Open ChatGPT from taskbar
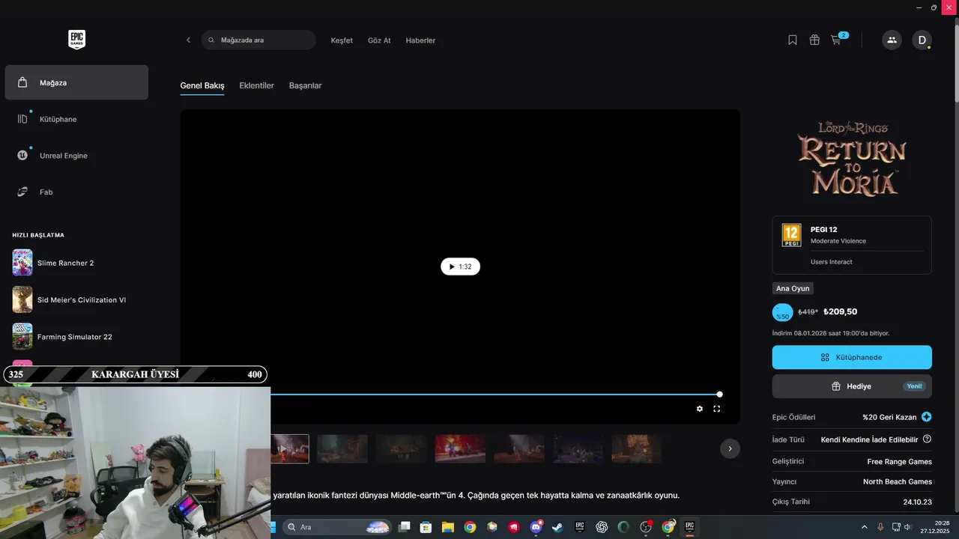 602,527
